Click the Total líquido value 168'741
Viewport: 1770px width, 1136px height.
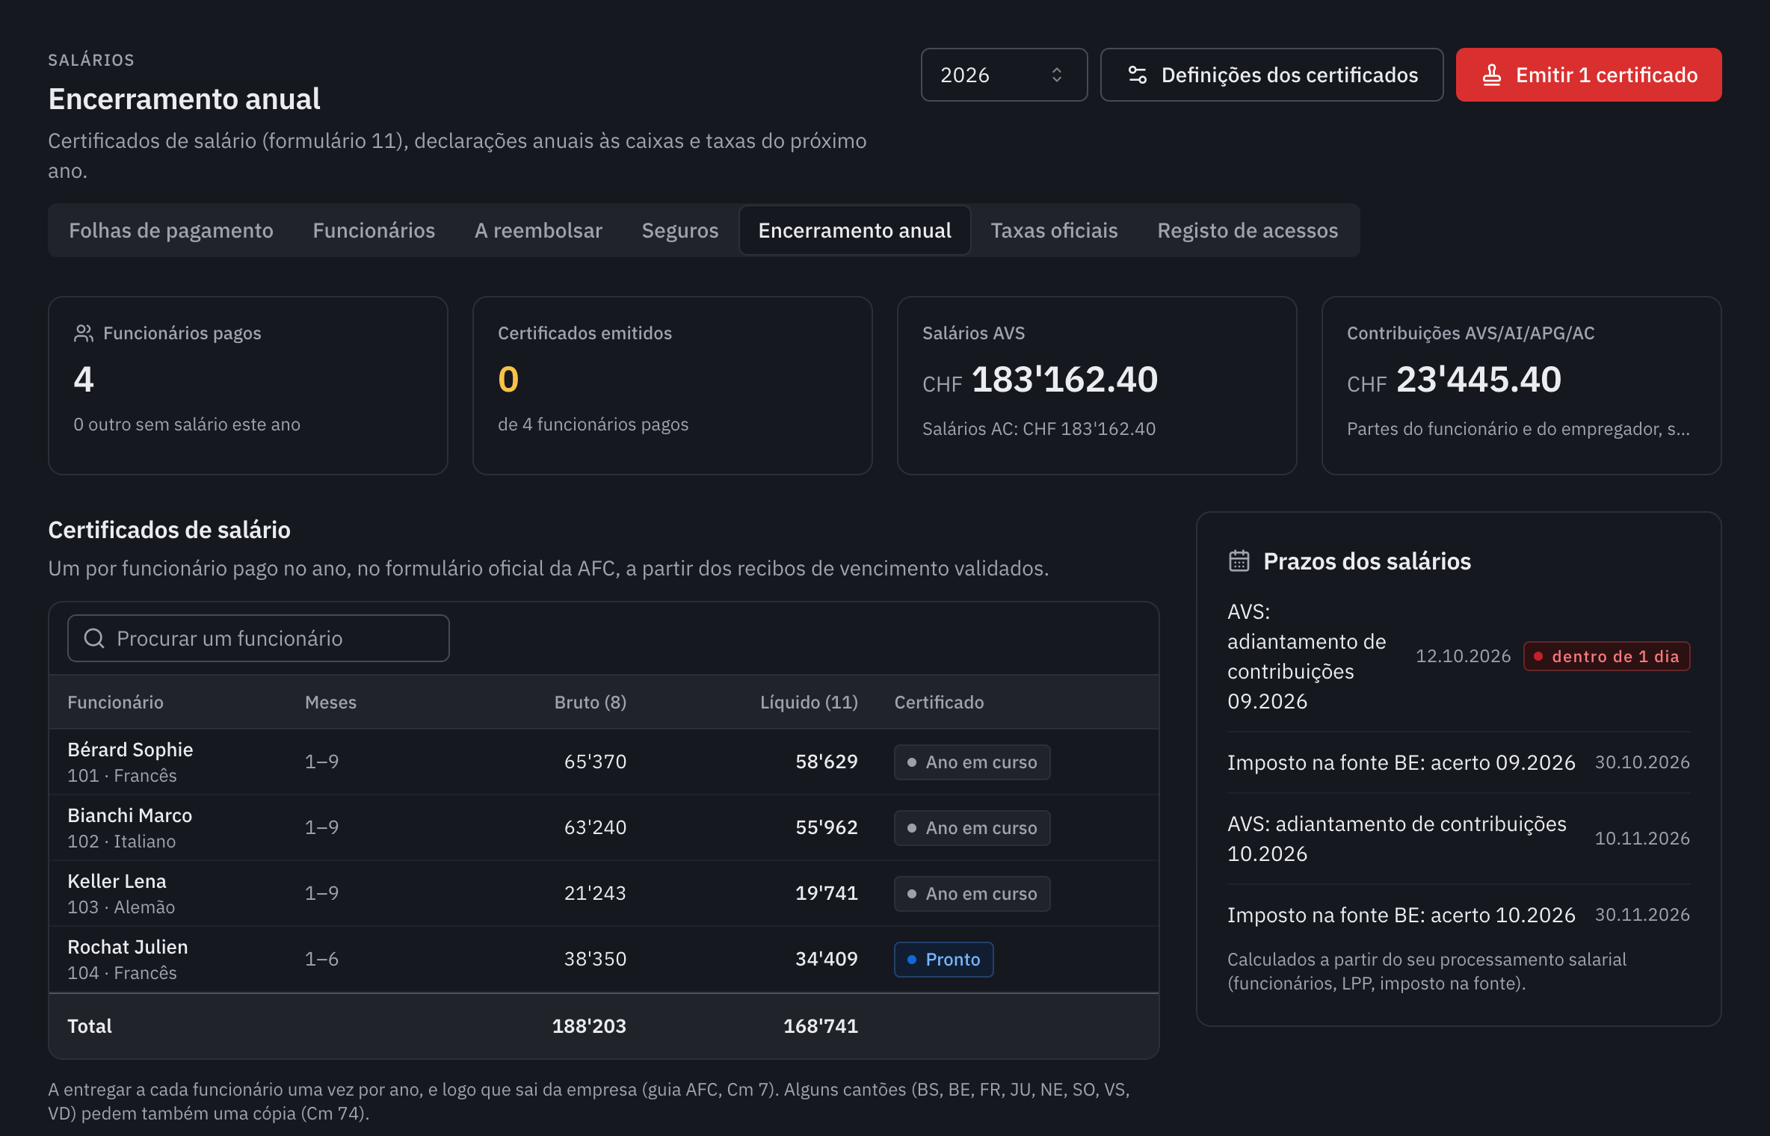tap(820, 1025)
